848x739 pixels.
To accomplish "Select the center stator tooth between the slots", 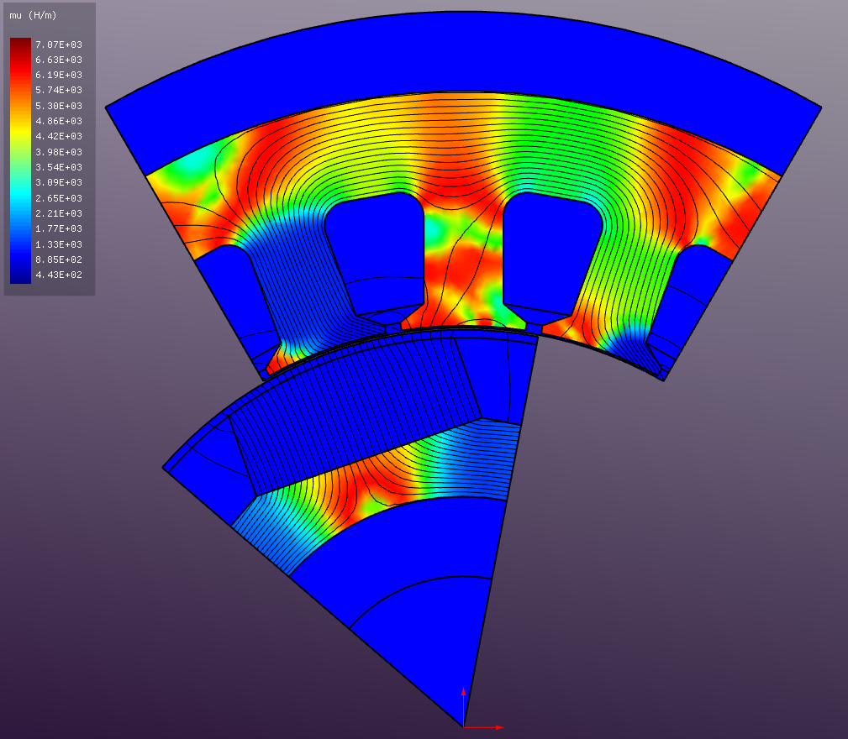I will pyautogui.click(x=462, y=269).
